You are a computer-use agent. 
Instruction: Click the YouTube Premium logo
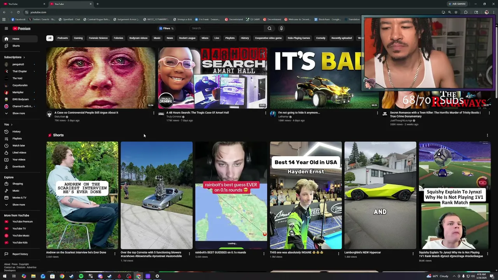coord(21,28)
